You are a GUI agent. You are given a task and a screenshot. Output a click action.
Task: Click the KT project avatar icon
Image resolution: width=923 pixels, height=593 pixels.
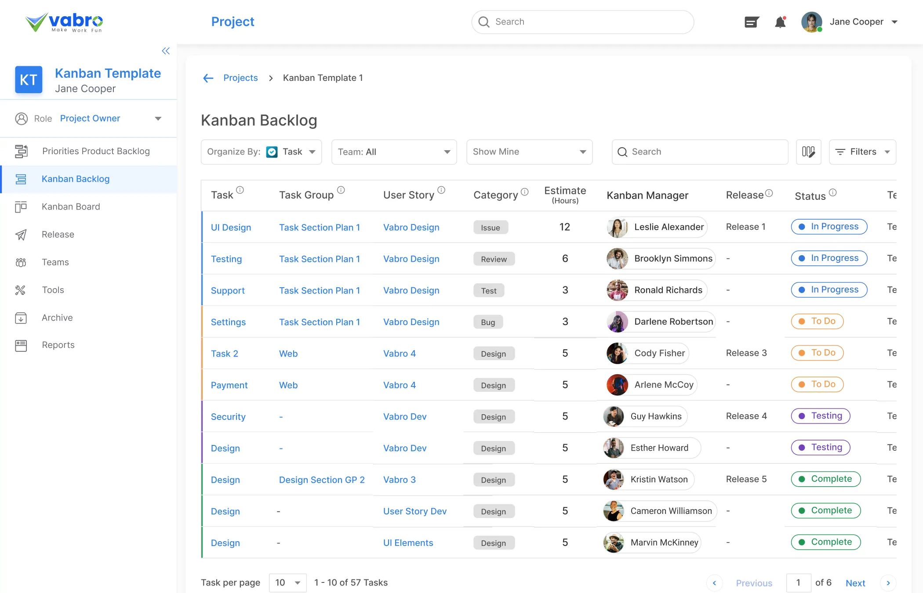29,80
